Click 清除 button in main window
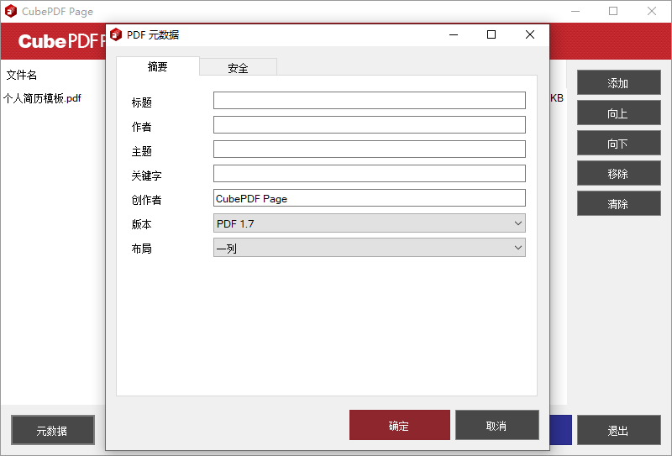The image size is (672, 456). click(618, 203)
